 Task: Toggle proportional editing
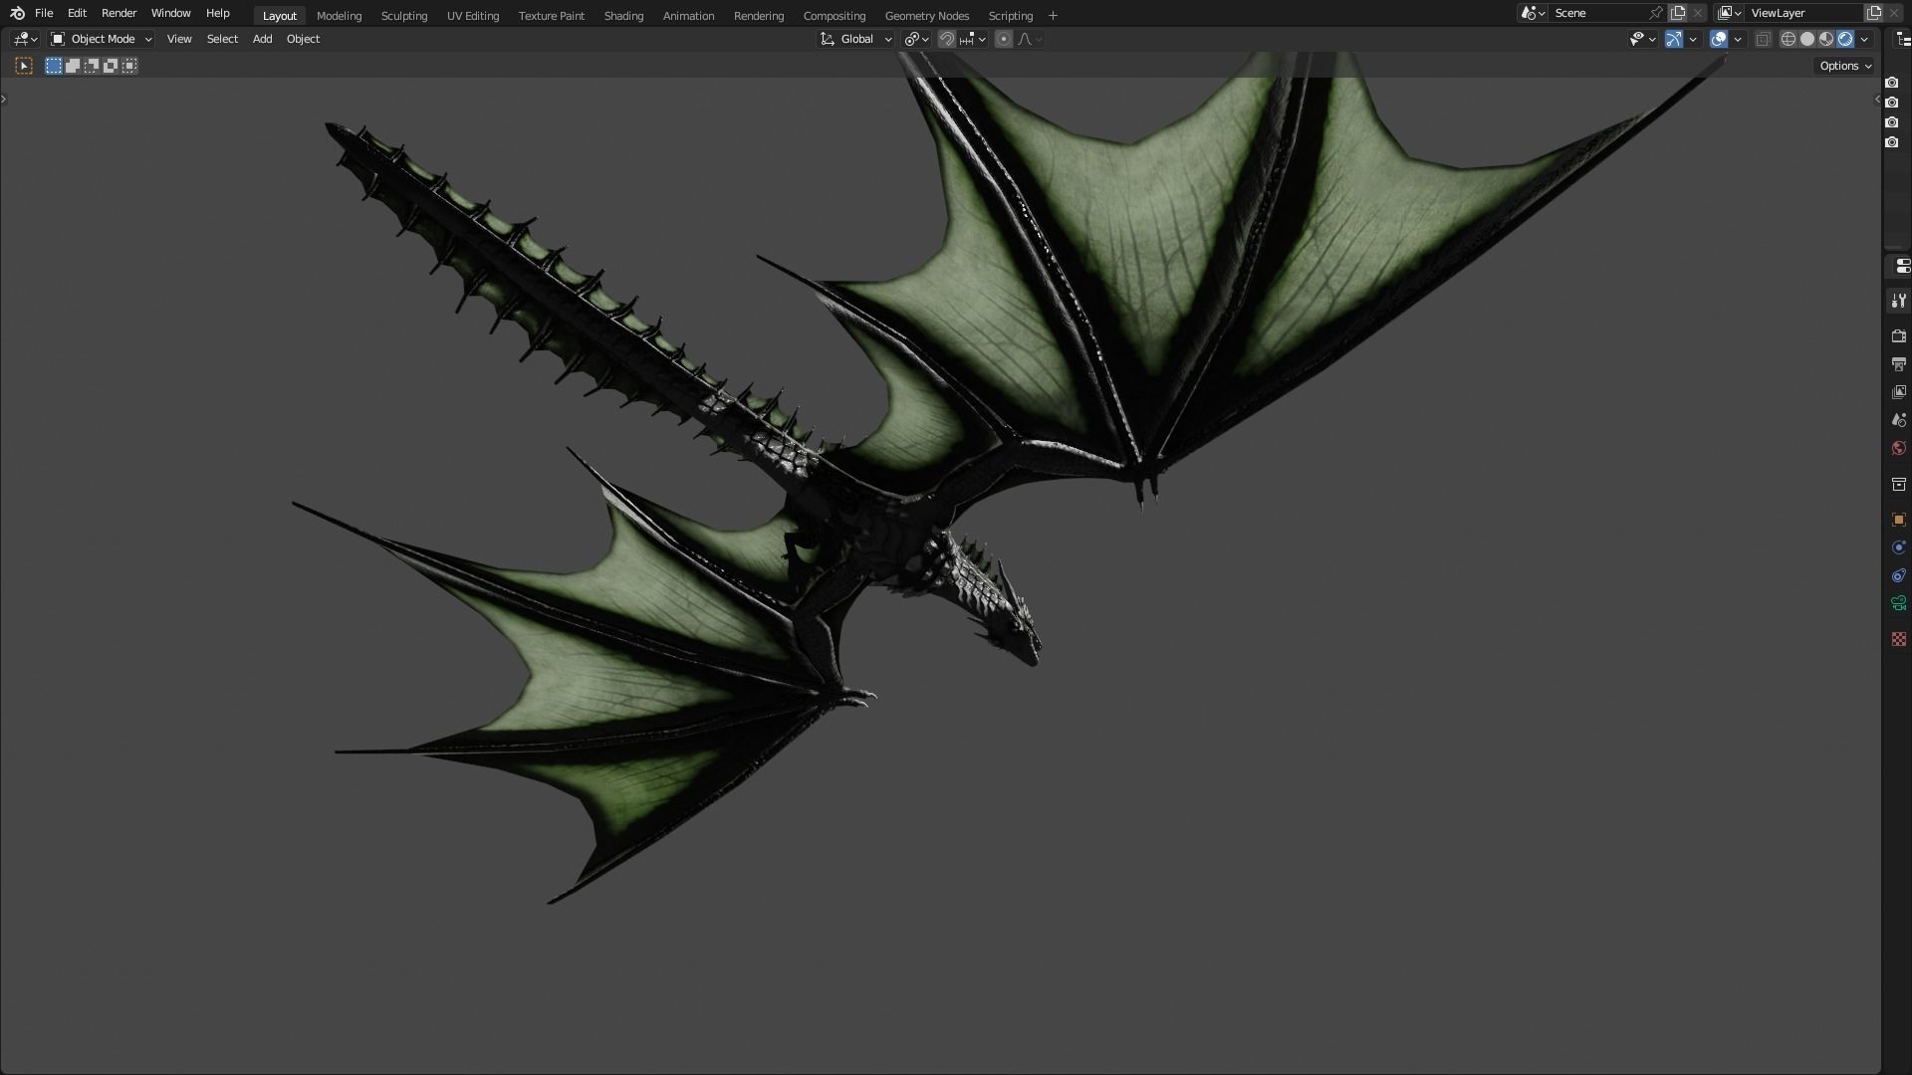pos(1004,39)
